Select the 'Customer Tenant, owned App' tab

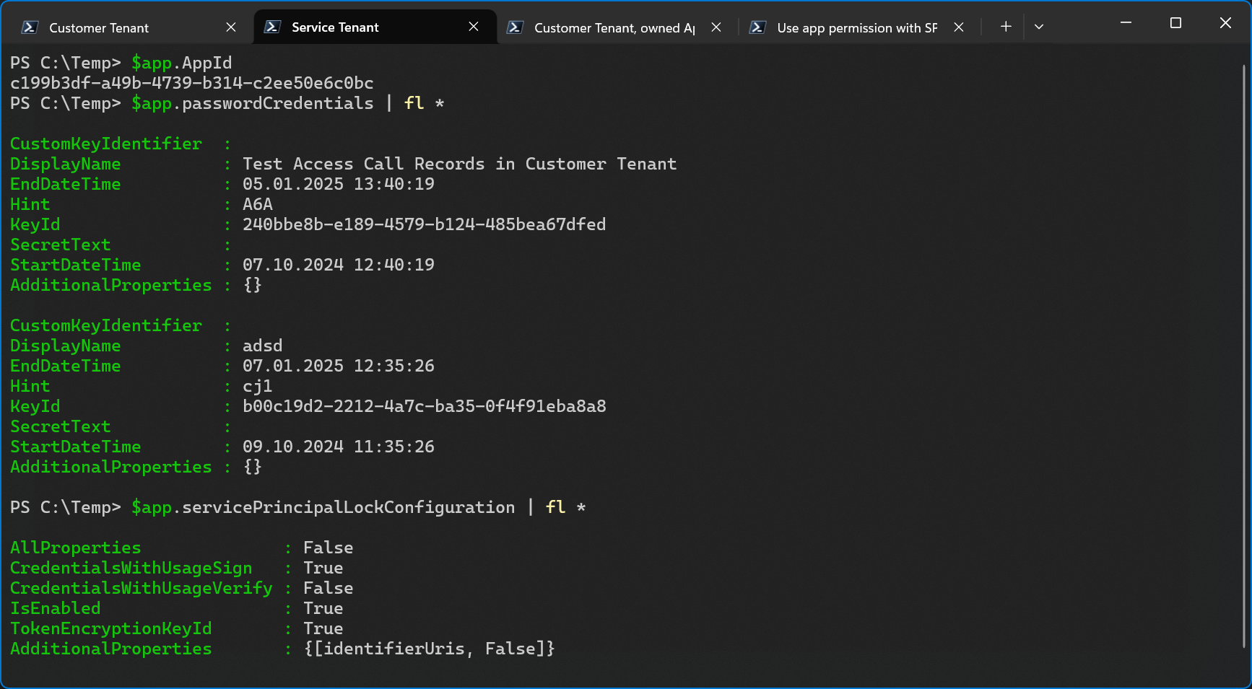click(x=614, y=27)
